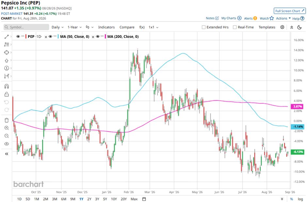The image size is (307, 202).
Task: Collapse the drawing toolbar with double chevron
Action: [x=7, y=154]
